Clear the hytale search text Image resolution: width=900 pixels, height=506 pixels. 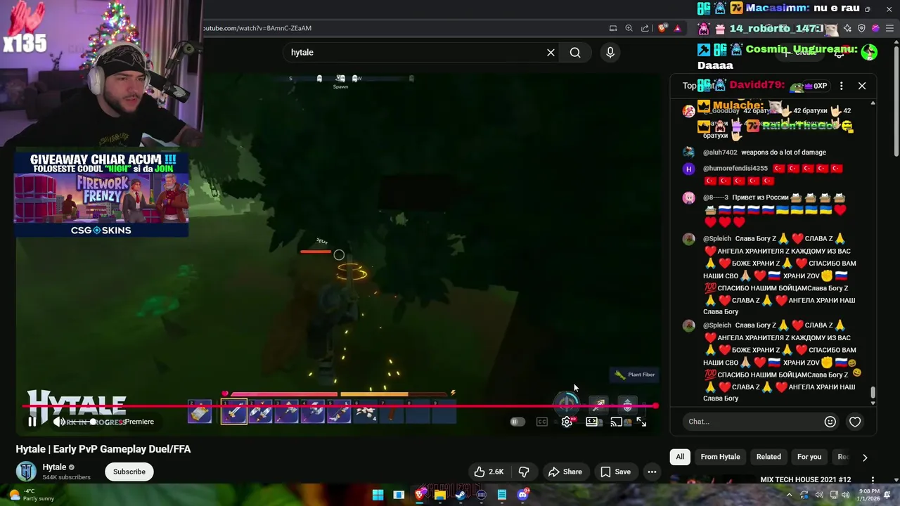click(x=551, y=53)
